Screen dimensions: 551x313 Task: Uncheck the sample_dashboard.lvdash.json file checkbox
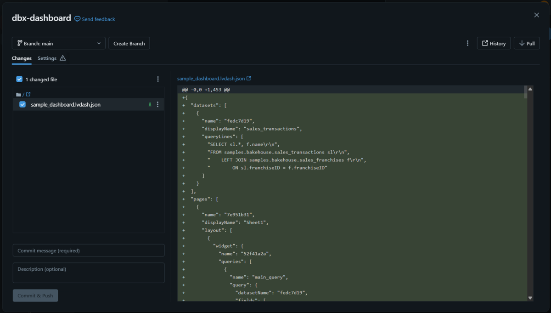click(22, 104)
